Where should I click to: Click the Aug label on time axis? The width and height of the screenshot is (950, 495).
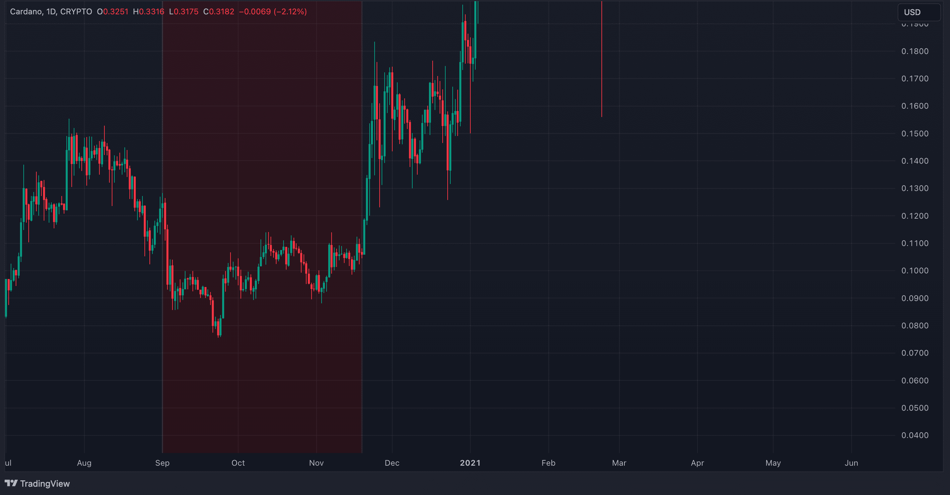click(x=84, y=463)
